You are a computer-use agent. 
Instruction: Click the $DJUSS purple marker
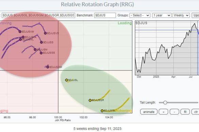(x=42, y=42)
